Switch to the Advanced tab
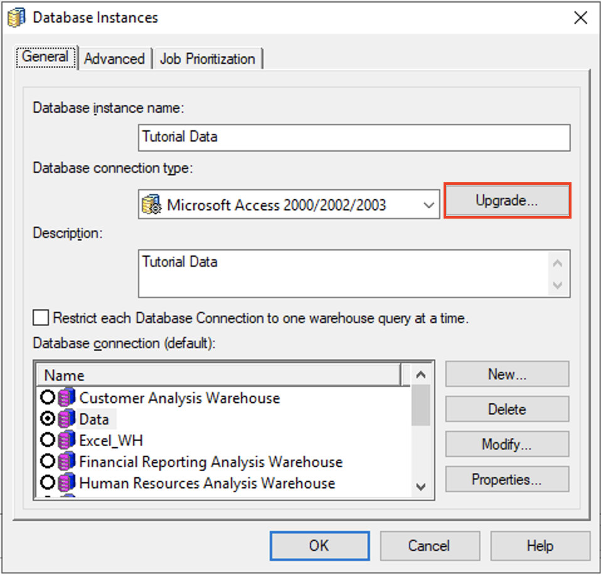 click(x=114, y=58)
